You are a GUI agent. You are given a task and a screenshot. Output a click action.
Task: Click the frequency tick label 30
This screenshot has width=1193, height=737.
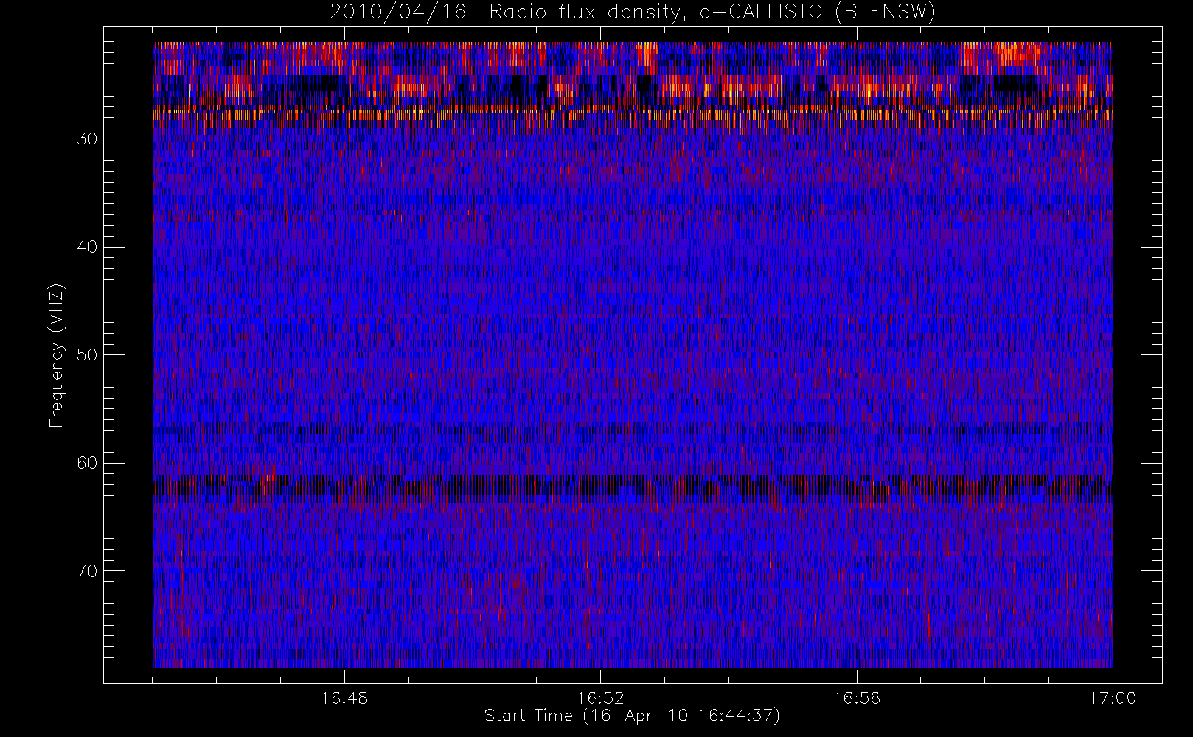pos(87,139)
